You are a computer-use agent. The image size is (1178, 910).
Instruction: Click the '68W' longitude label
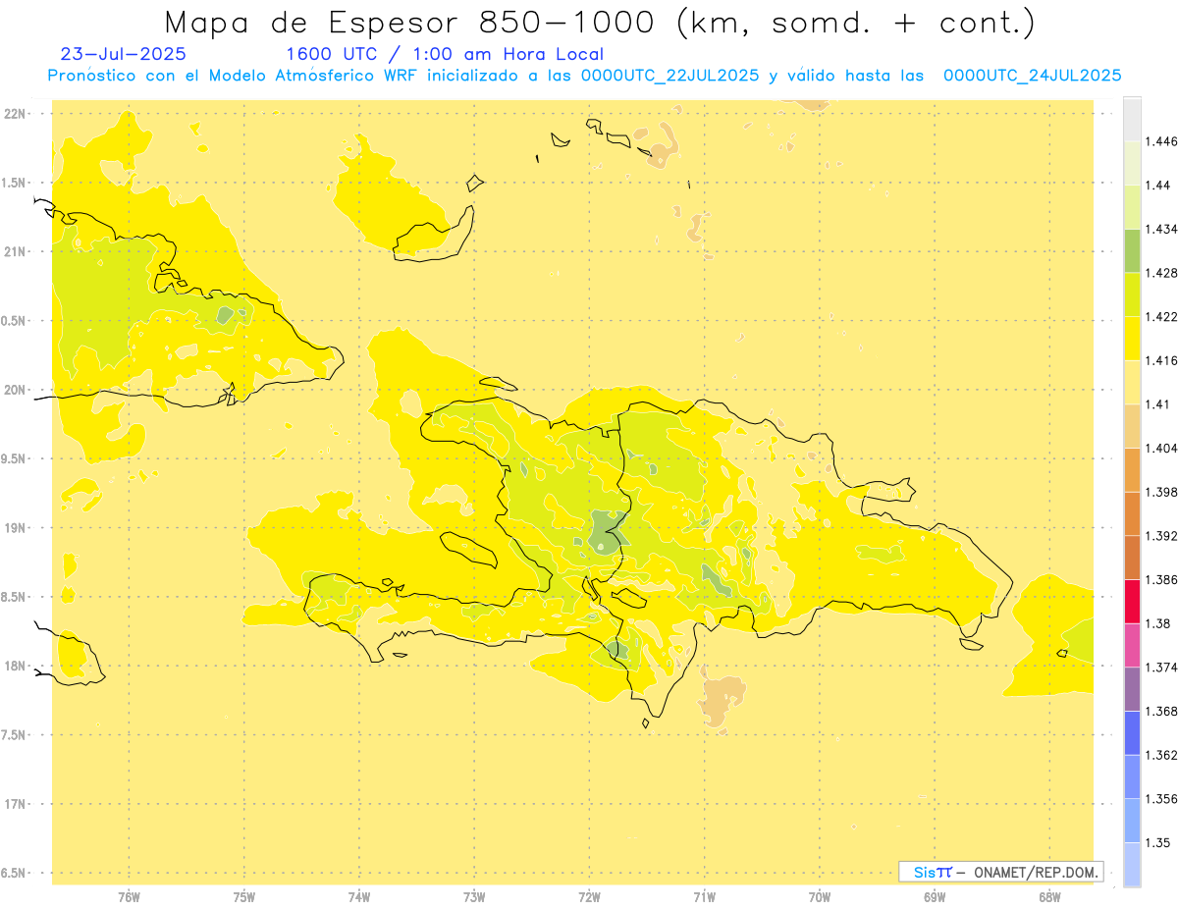[x=1049, y=896]
